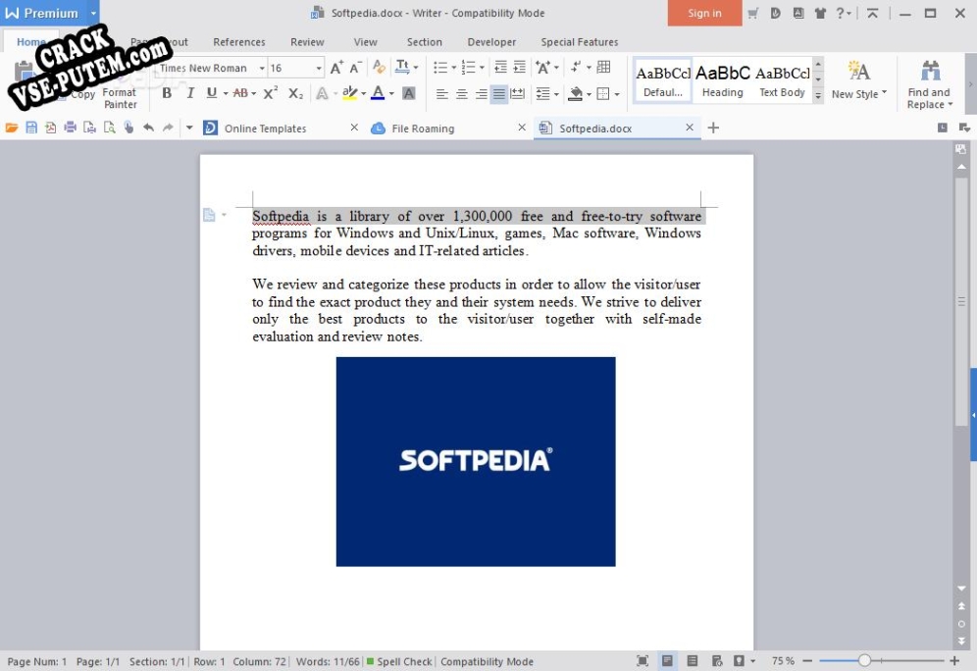Screen dimensions: 977x671
Task: Add a new document tab with plus
Action: 713,128
